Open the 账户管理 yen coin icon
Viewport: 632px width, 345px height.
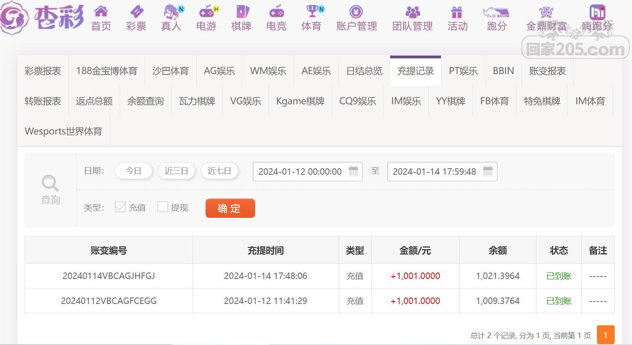(356, 11)
